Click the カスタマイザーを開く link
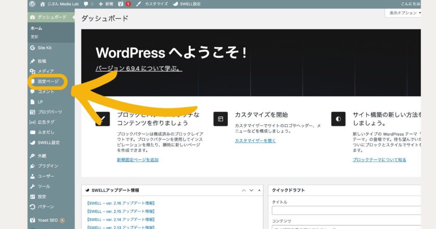This screenshot has width=436, height=229. (x=255, y=140)
